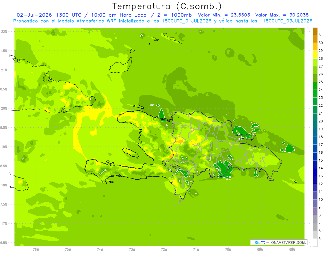Click the "73W" longitude axis label
This screenshot has width=328, height=253.
pyautogui.click(x=132, y=249)
